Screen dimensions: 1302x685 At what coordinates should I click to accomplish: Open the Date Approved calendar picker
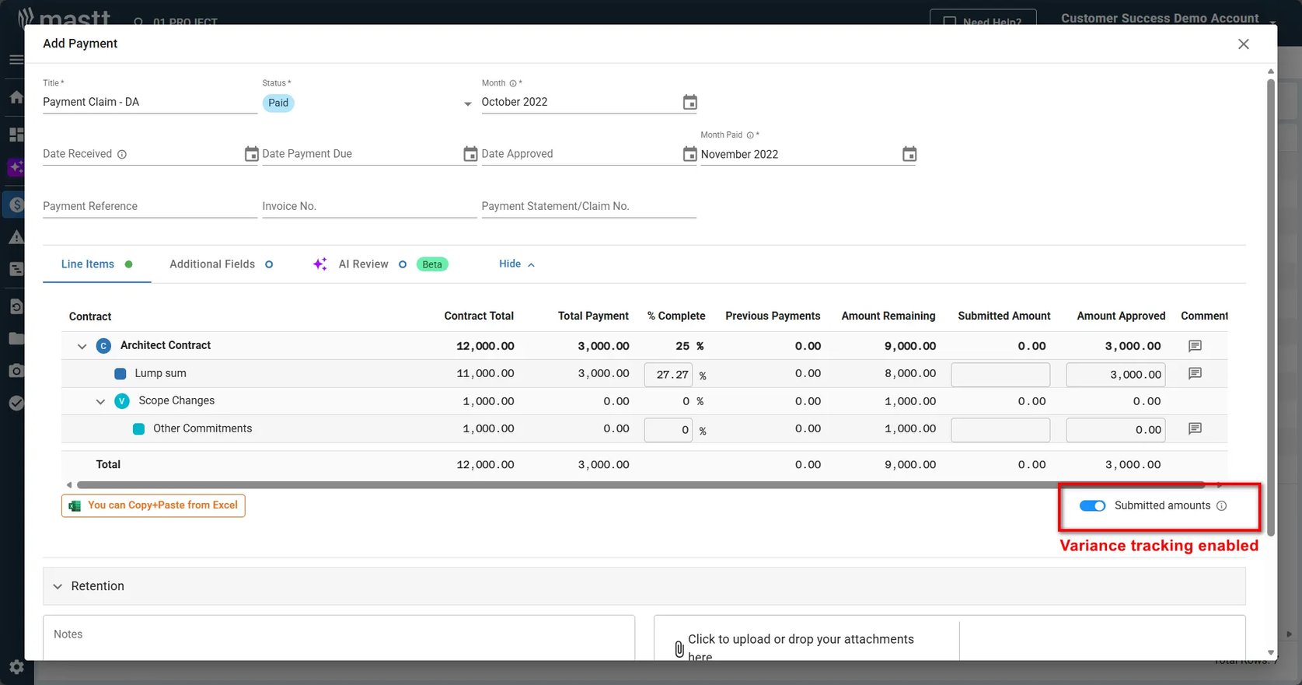tap(689, 154)
